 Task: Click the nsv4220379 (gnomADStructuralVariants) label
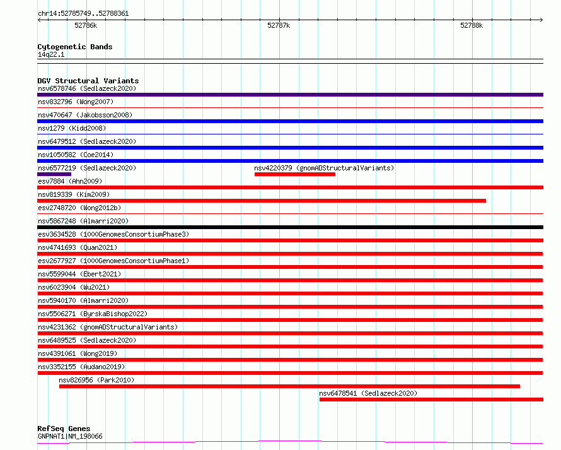point(324,168)
